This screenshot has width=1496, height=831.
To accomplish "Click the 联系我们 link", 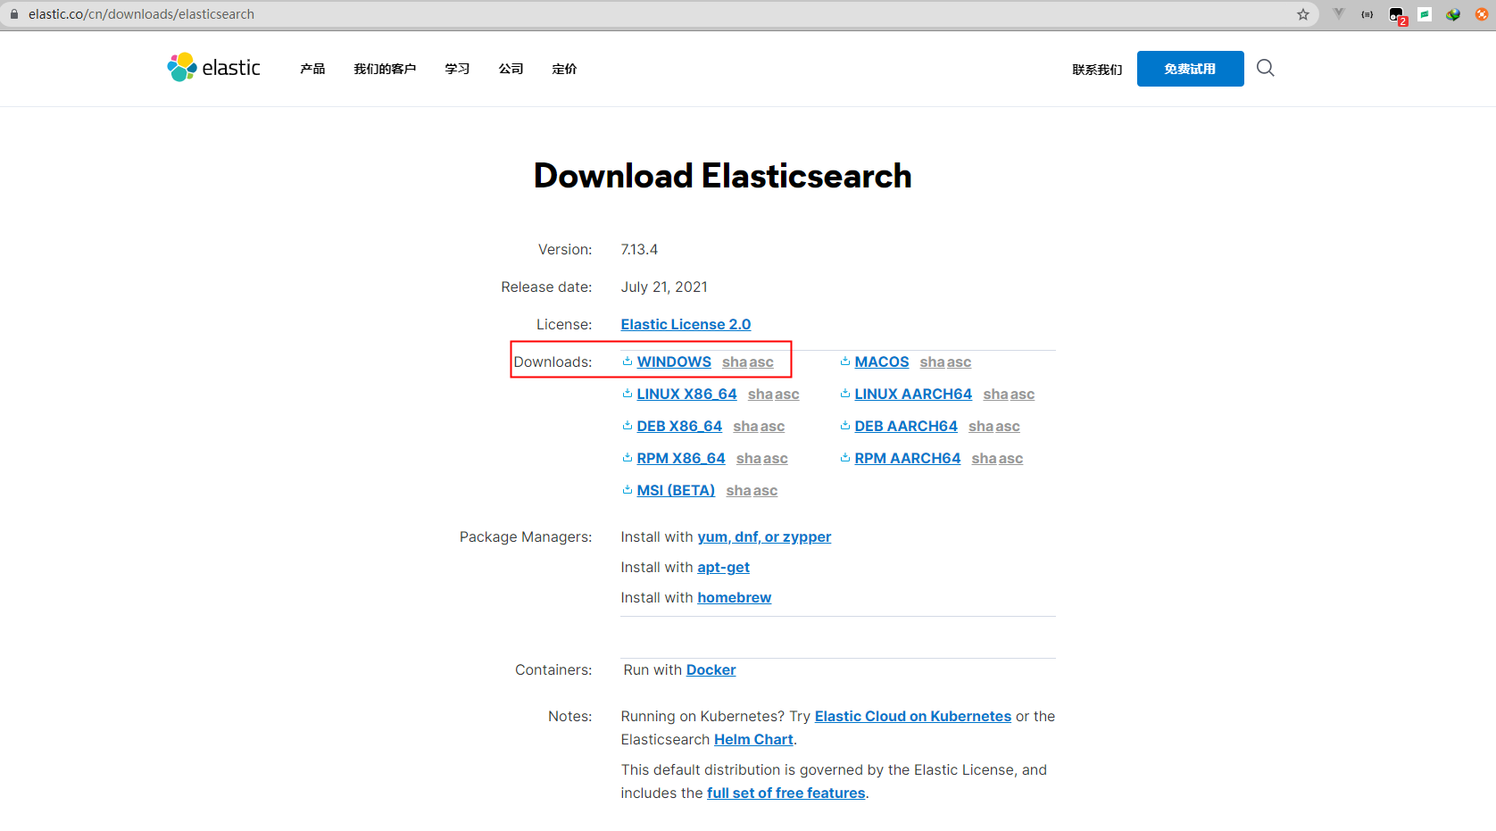I will tap(1097, 70).
